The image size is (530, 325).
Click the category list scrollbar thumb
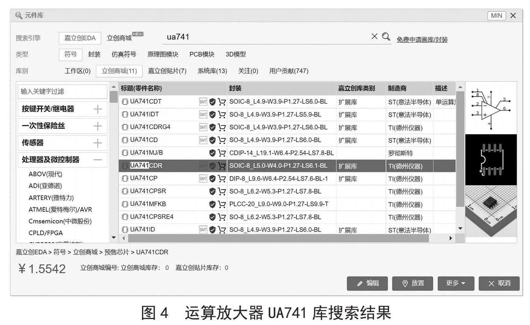click(x=113, y=97)
